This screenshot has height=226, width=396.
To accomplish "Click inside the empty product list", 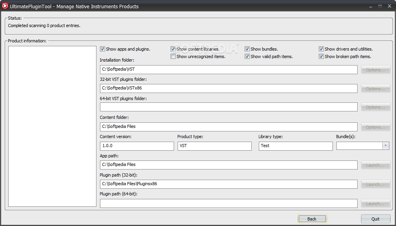I will [x=52, y=126].
